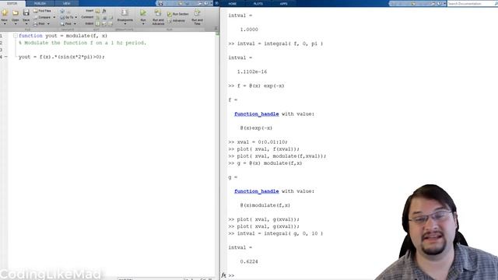
Task: Click the comment line about 1 hz period
Action: coord(82,43)
